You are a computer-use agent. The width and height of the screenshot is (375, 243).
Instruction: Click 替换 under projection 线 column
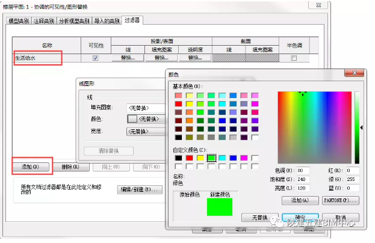click(128, 58)
